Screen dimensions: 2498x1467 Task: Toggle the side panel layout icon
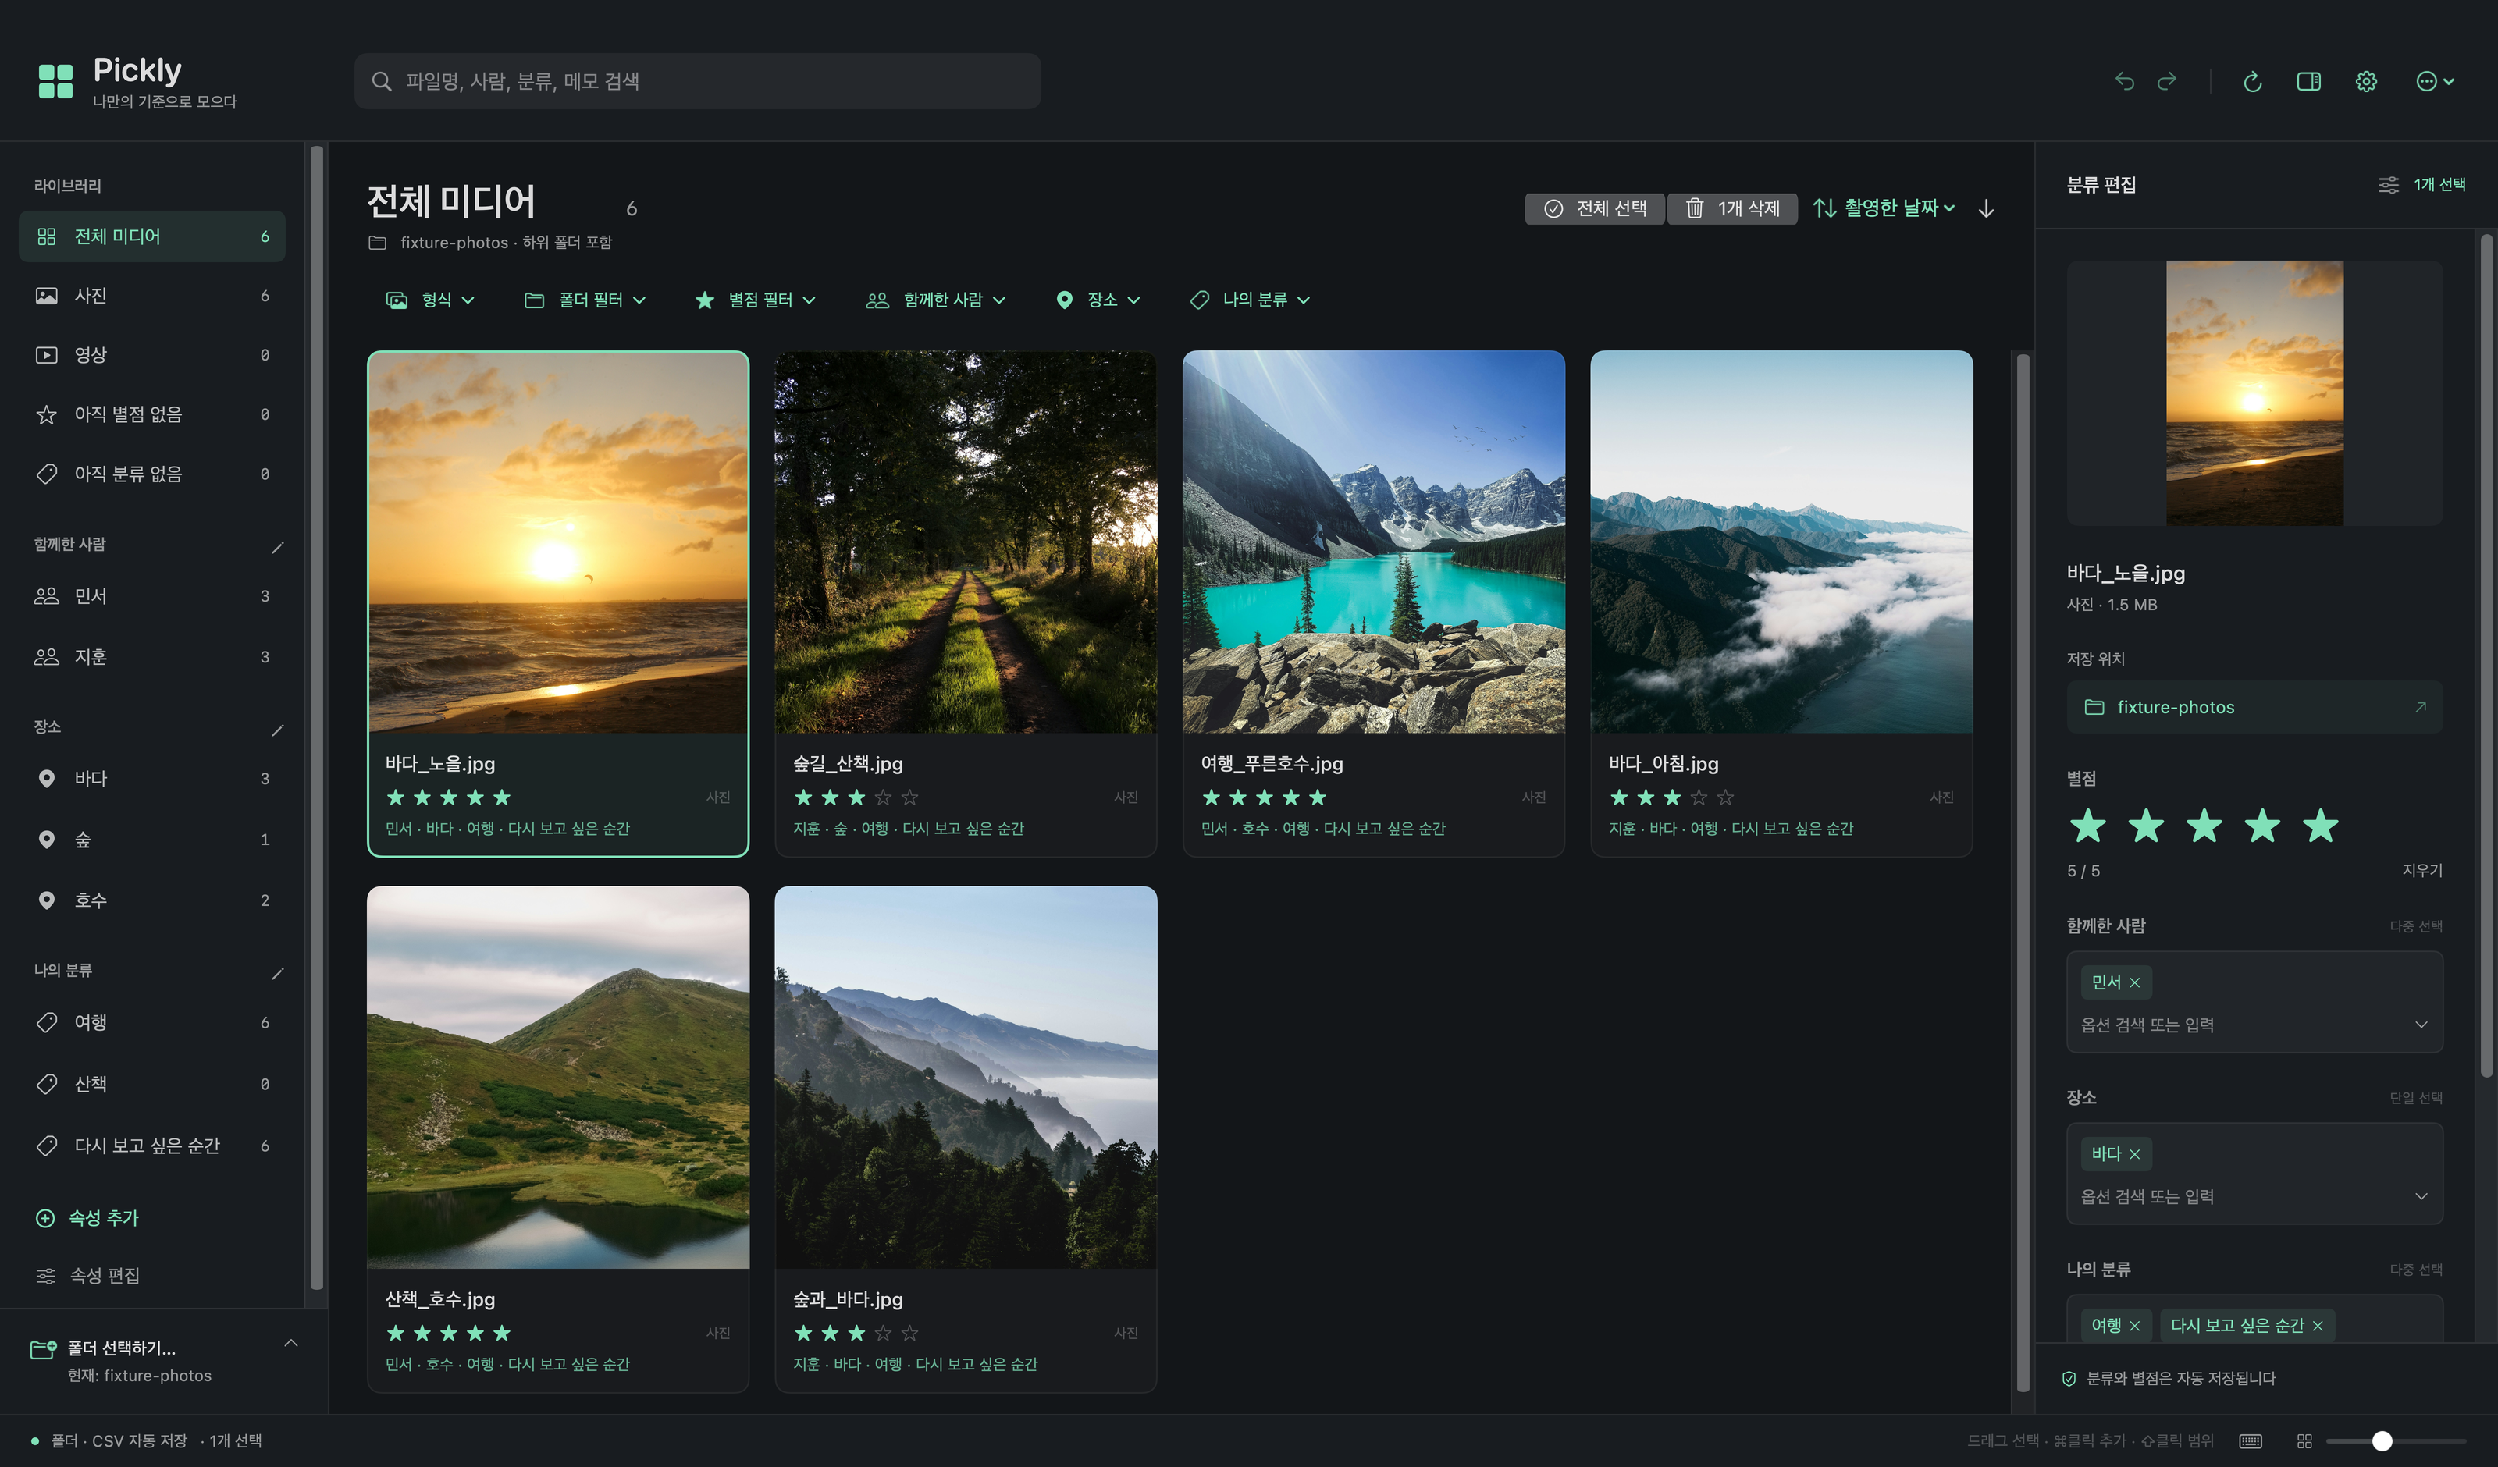[2308, 81]
